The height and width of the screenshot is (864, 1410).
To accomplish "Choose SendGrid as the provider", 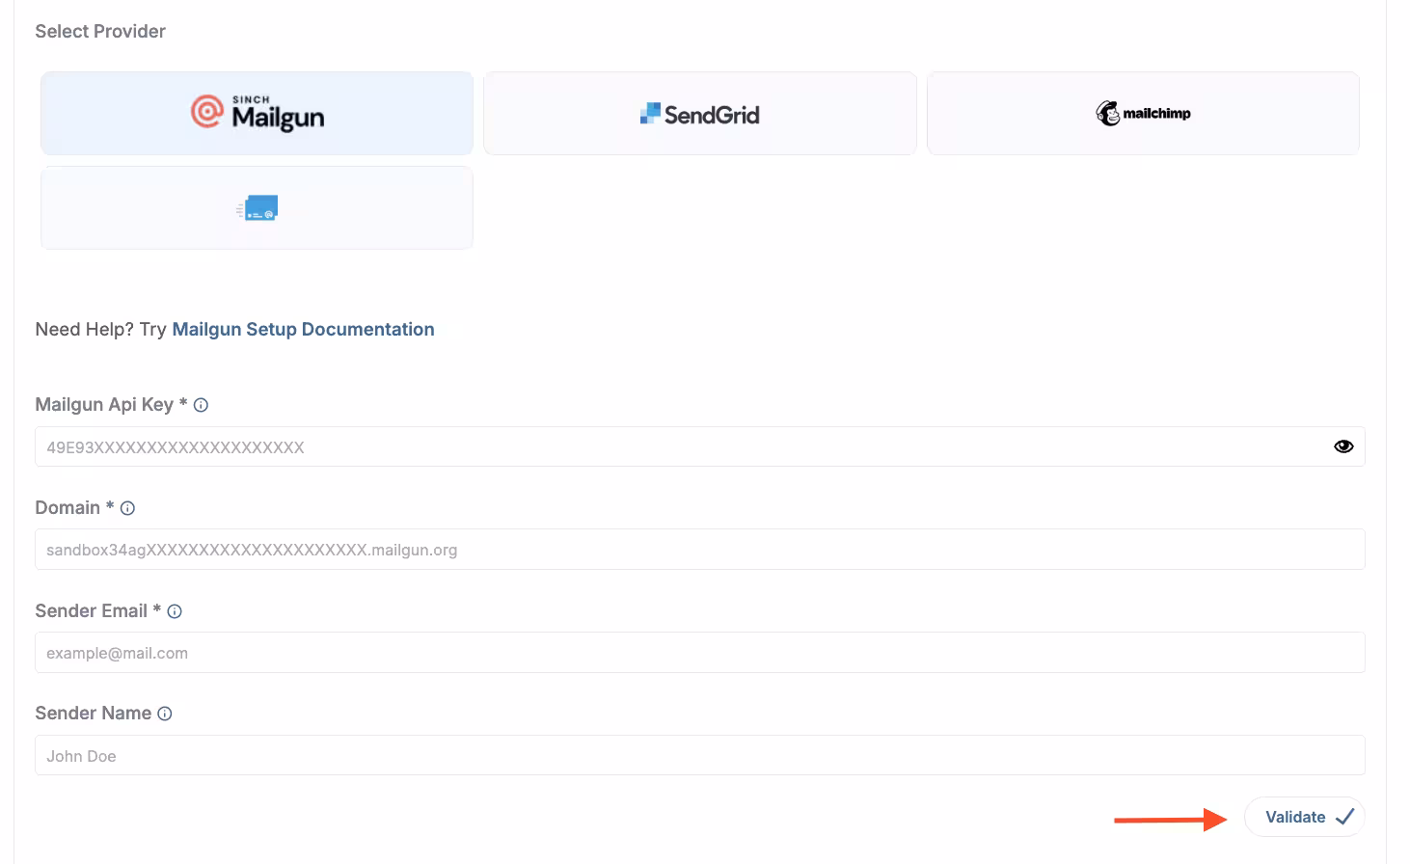I will click(x=699, y=114).
